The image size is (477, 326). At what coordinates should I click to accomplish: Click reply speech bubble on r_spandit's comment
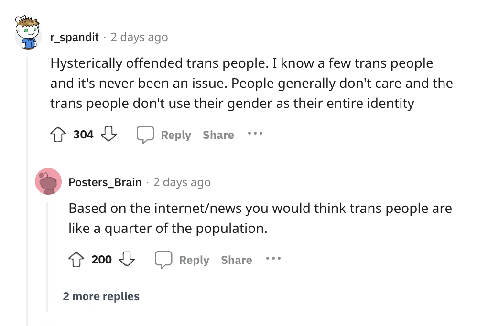click(145, 135)
